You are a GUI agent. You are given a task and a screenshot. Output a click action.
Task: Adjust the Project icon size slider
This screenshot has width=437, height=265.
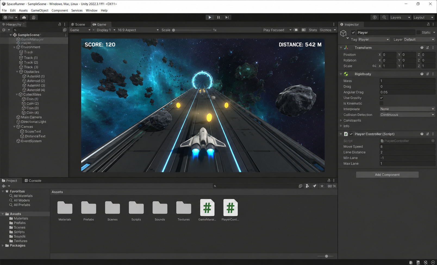click(326, 256)
